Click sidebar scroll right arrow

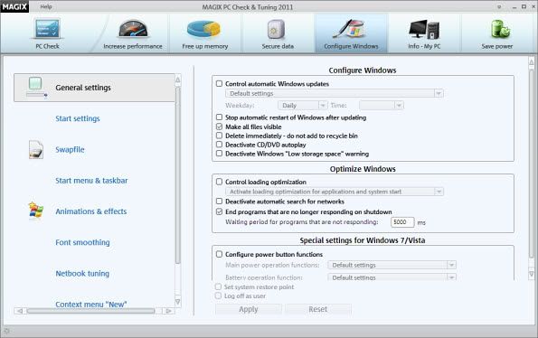pos(168,311)
